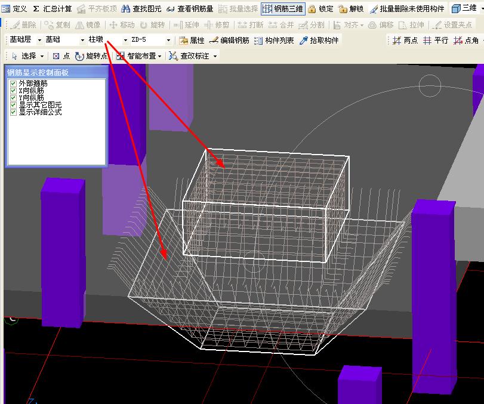Run 汇总计算 summary calculation
484x404 pixels.
(x=52, y=9)
